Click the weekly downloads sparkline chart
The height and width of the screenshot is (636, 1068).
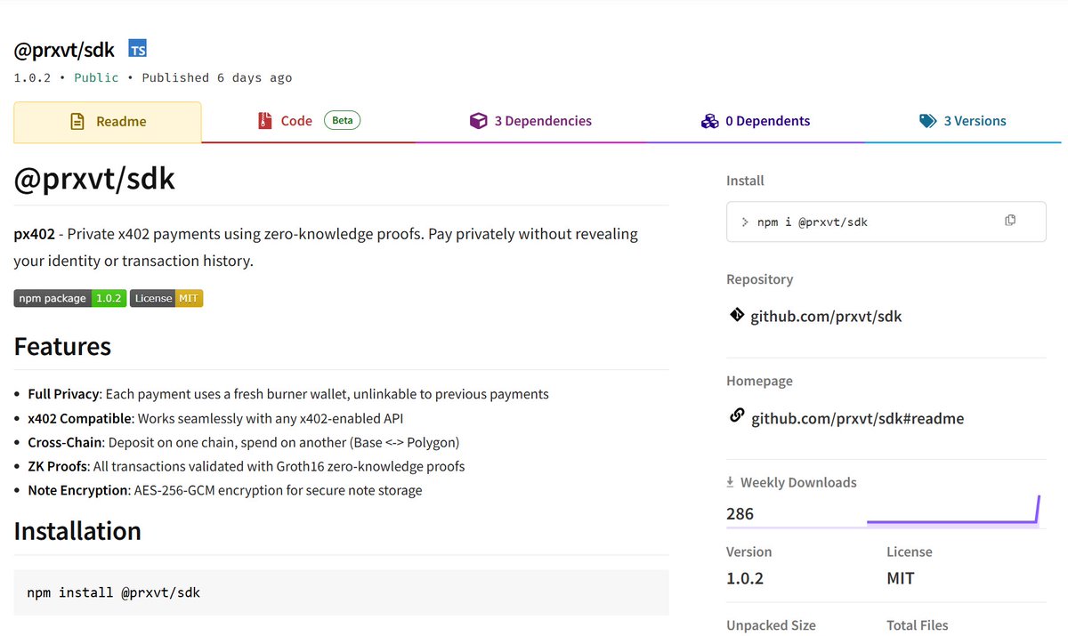coord(953,511)
